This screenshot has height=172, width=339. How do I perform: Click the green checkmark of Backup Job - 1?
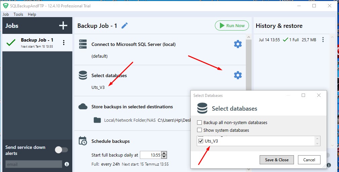(x=11, y=43)
